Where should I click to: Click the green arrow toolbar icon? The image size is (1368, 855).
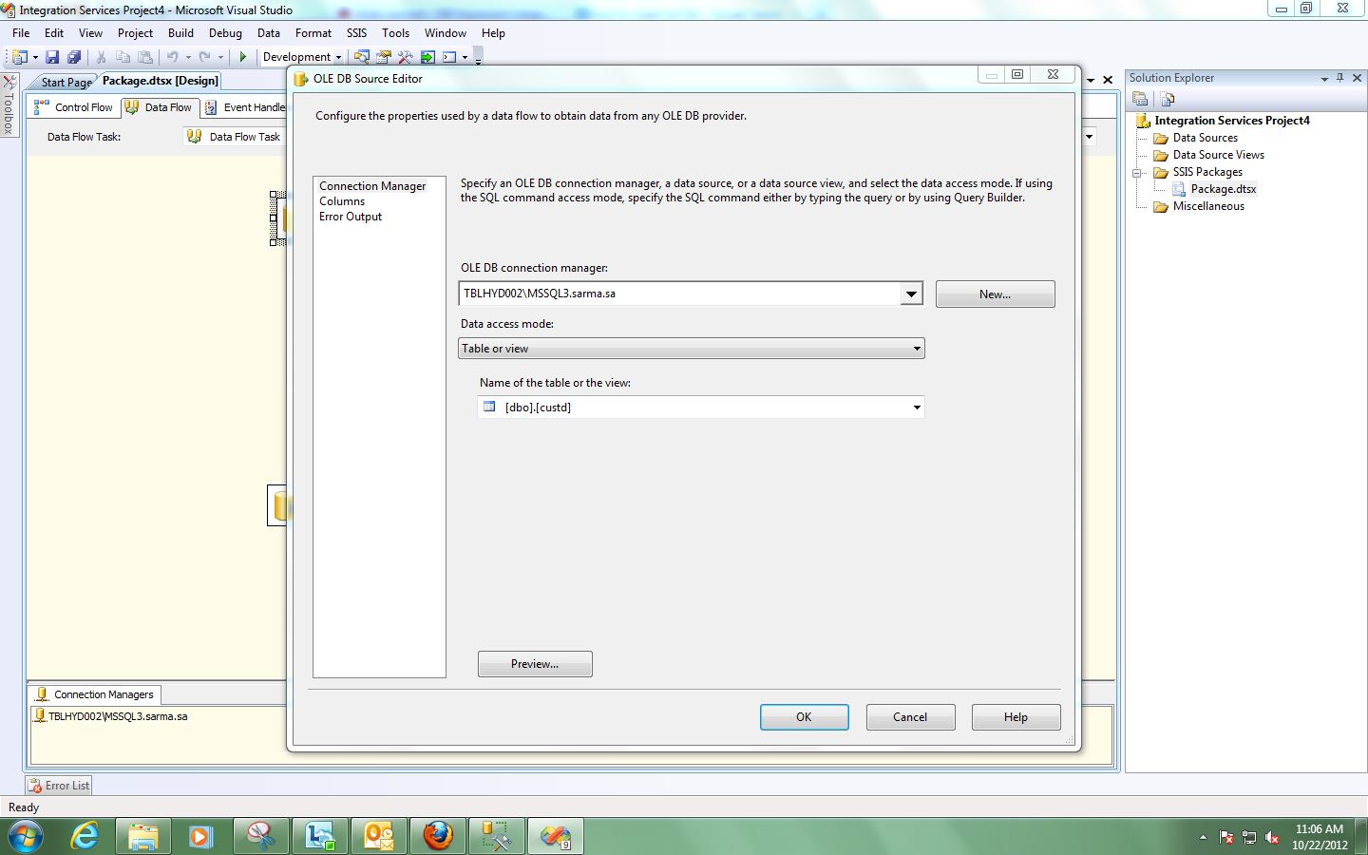coord(427,57)
